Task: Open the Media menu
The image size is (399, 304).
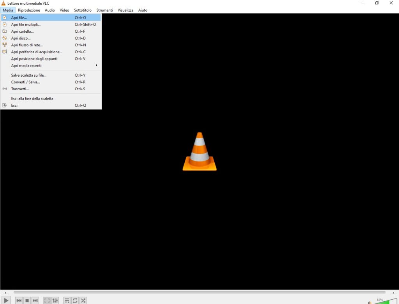Action: (8, 10)
